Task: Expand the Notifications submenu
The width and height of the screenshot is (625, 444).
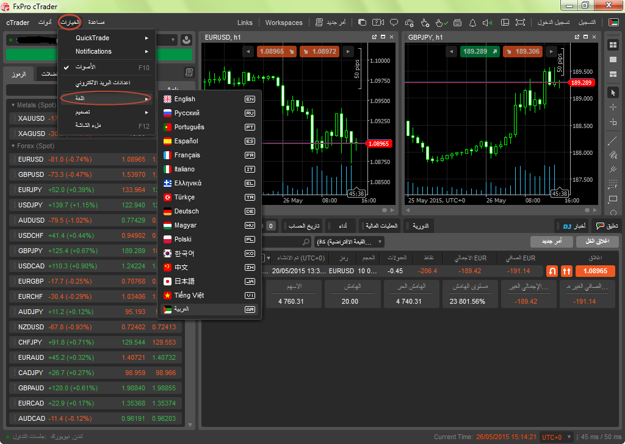Action: click(107, 51)
